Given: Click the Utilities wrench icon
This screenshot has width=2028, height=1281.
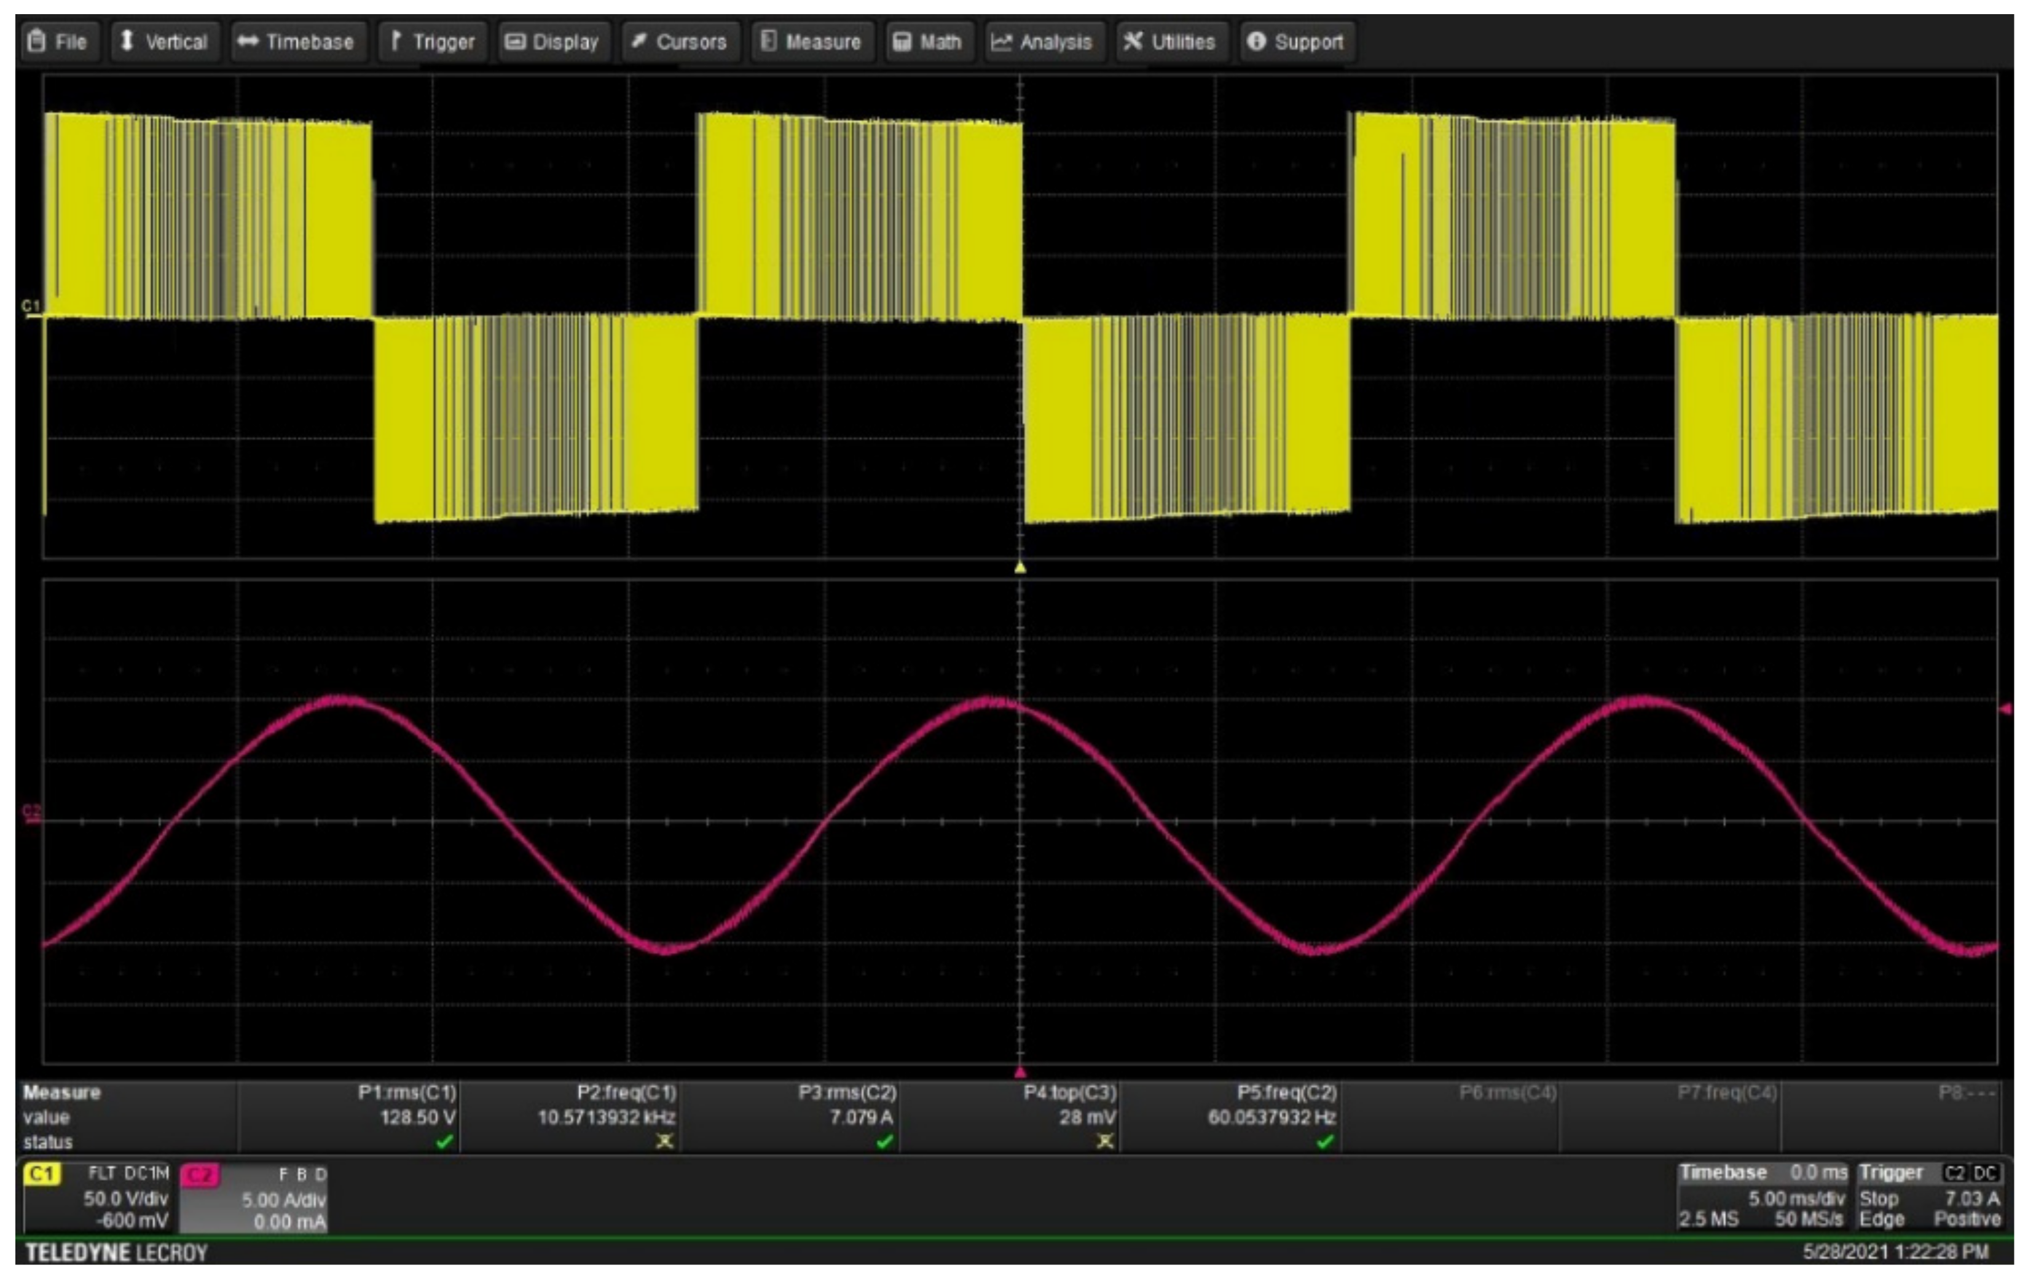Looking at the screenshot, I should coord(1133,41).
